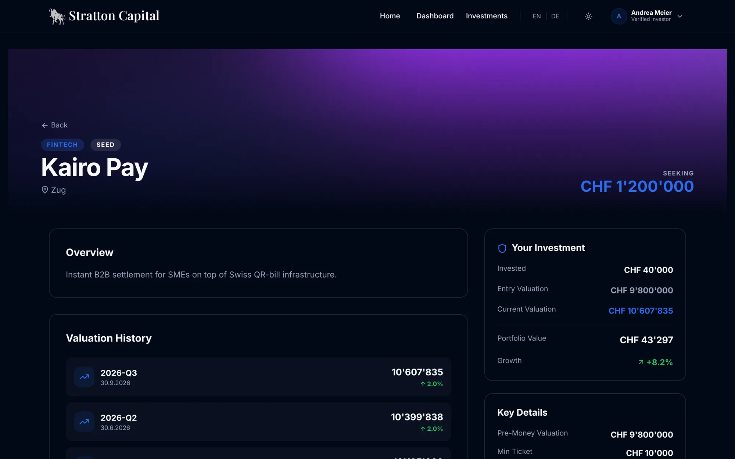Click the green growth arrow next to +8.2%
Screen dimensions: 735x459
tap(641, 362)
